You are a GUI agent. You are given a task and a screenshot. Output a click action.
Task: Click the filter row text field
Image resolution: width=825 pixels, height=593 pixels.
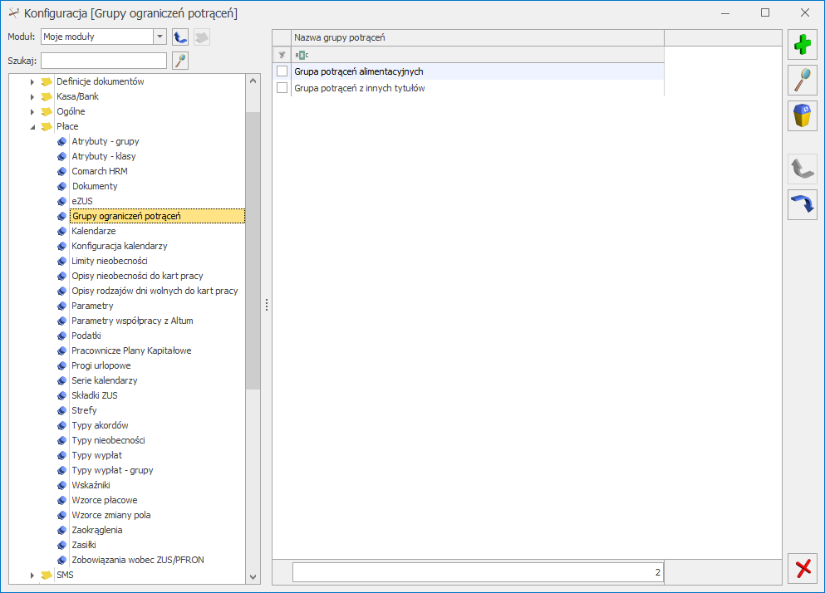pyautogui.click(x=477, y=55)
